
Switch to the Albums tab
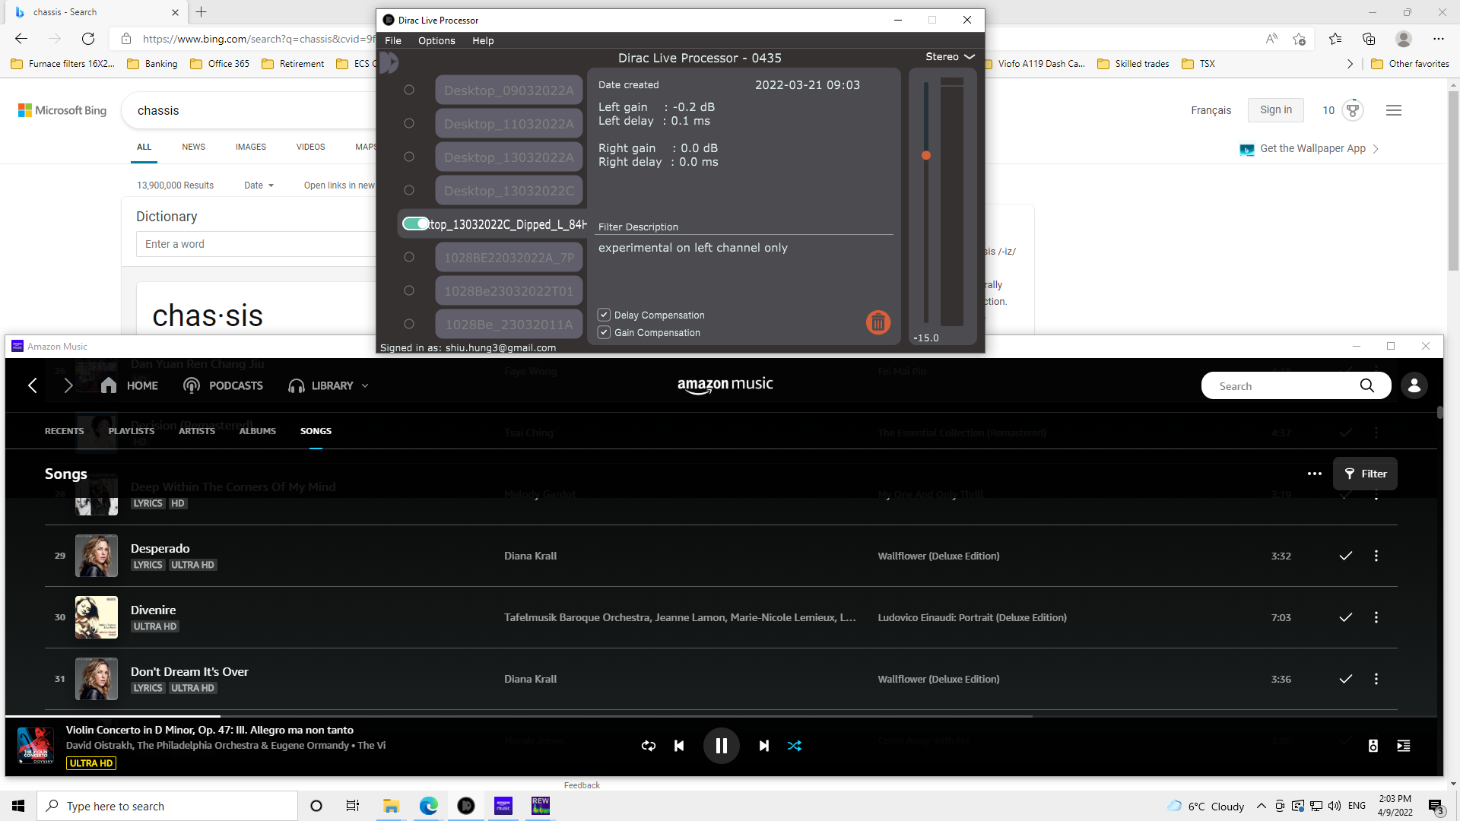coord(257,431)
